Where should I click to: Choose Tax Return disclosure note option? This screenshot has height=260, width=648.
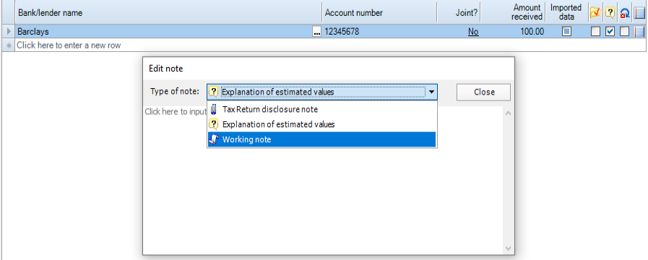click(x=322, y=110)
